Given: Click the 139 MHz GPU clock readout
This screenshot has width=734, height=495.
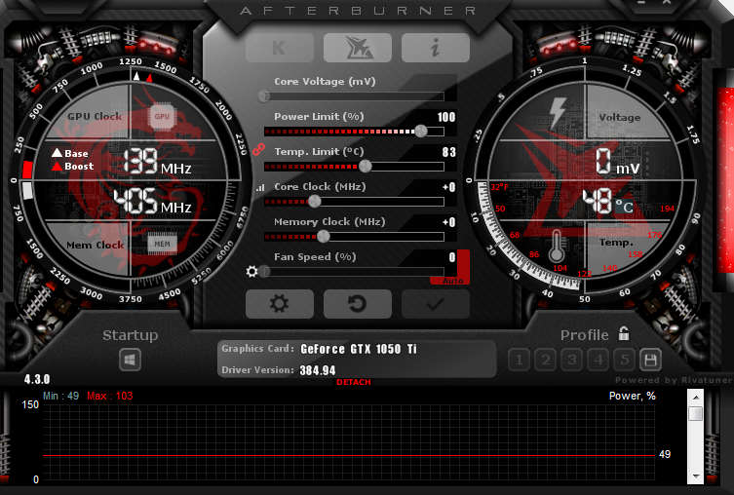Looking at the screenshot, I should pos(157,162).
